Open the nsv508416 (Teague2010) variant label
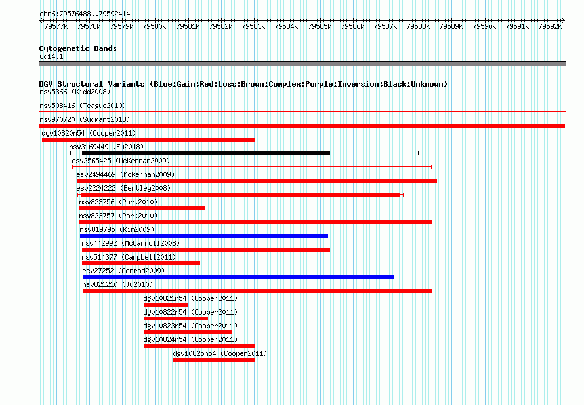Screen dimensions: 584x405 [83, 106]
